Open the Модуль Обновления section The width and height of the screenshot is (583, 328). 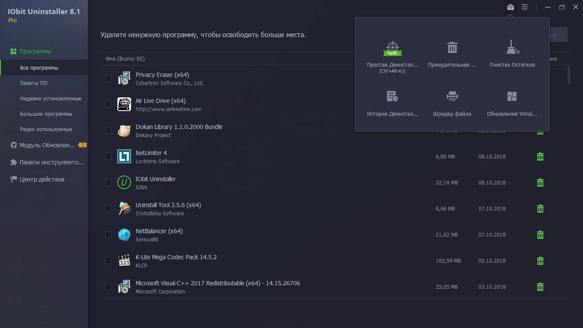44,145
